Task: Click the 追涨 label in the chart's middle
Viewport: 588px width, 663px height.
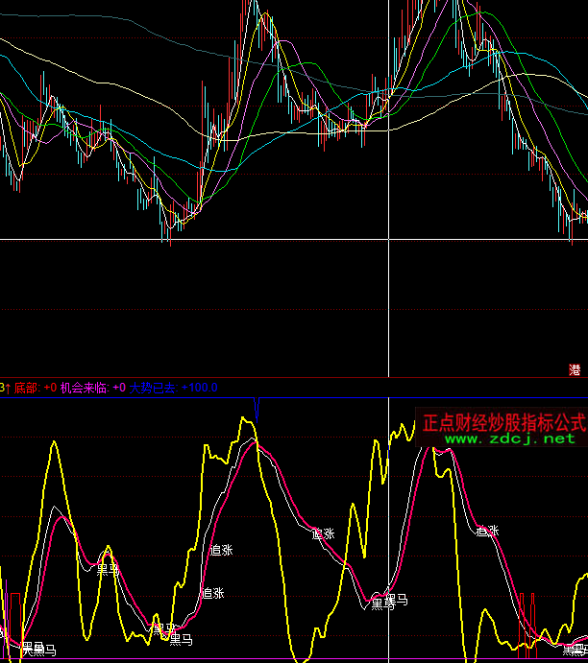Action: click(324, 533)
